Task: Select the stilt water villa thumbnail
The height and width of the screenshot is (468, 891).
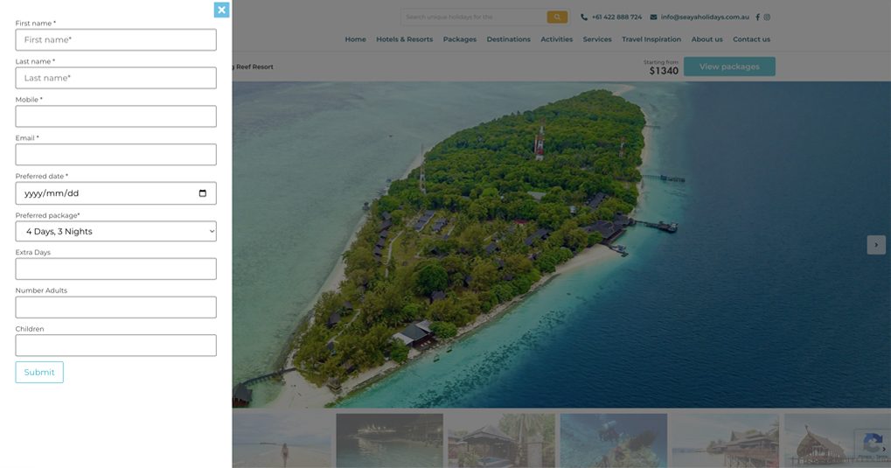Action: (726, 441)
